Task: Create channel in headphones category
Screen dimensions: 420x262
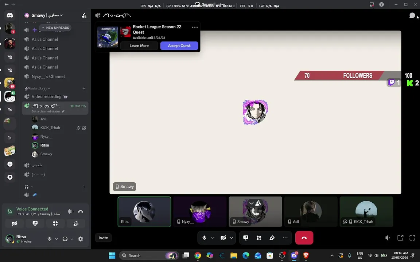Action: tap(84, 187)
